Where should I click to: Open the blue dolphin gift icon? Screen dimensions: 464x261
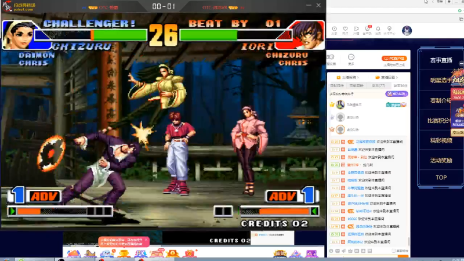click(107, 253)
